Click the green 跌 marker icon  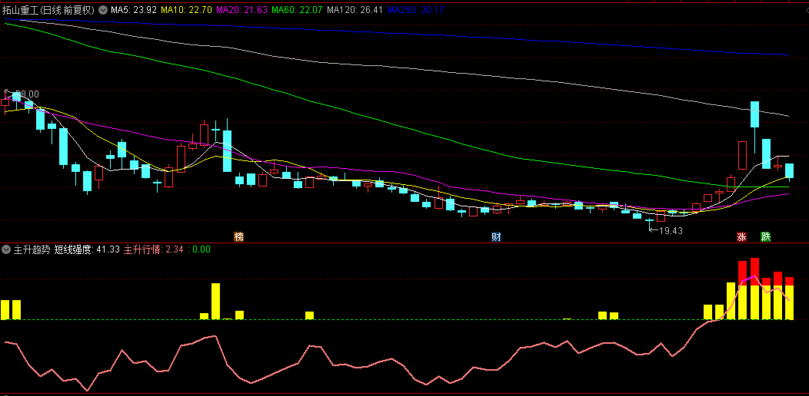pos(766,237)
